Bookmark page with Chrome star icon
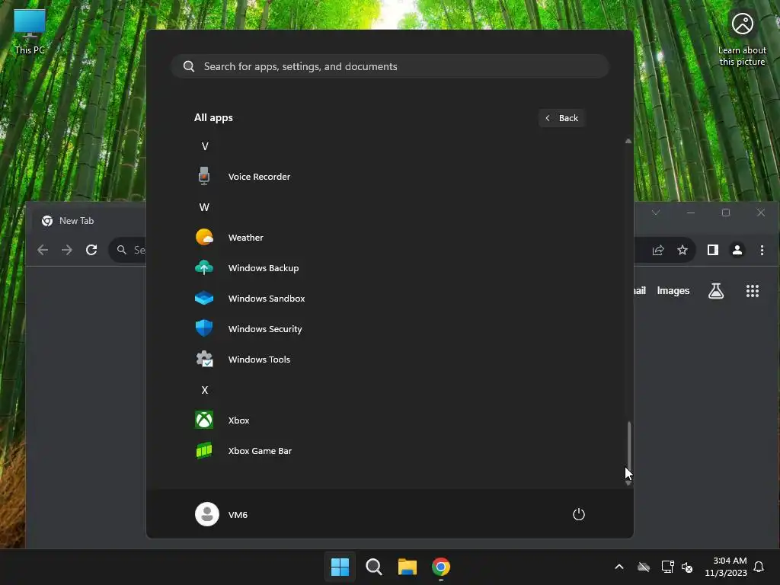 [x=682, y=250]
